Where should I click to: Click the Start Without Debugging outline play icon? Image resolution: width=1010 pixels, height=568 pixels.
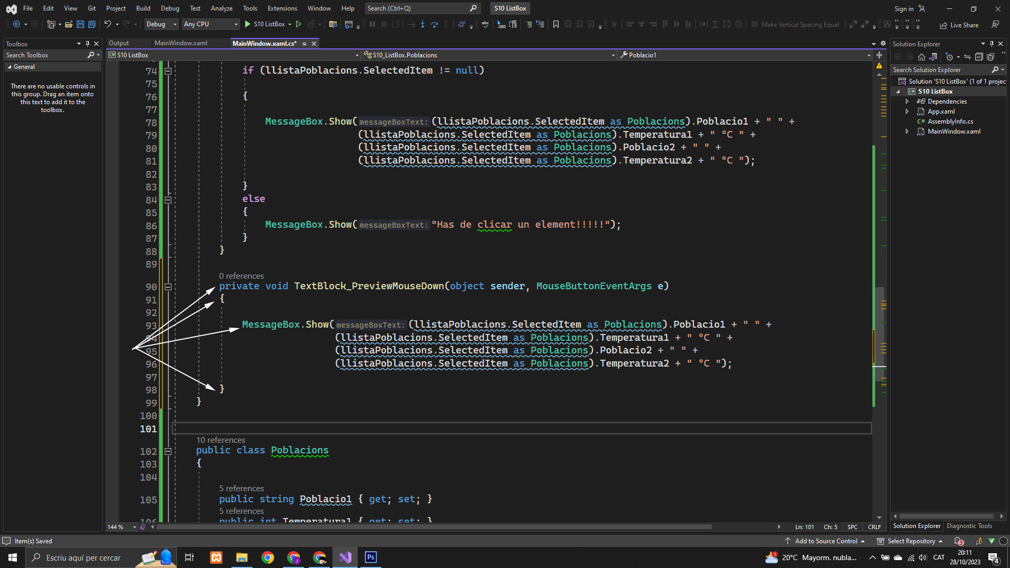click(x=299, y=24)
